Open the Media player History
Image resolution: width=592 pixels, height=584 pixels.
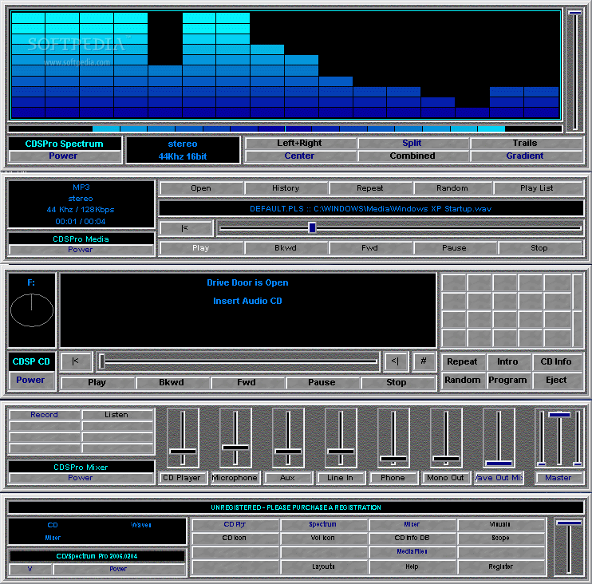[286, 188]
